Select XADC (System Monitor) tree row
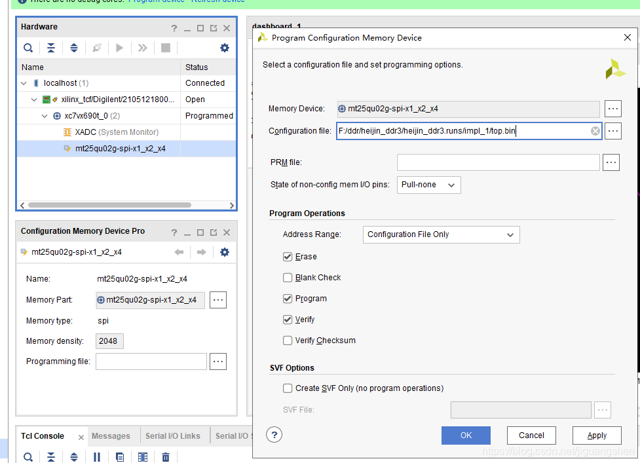Image resolution: width=640 pixels, height=463 pixels. pyautogui.click(x=126, y=132)
